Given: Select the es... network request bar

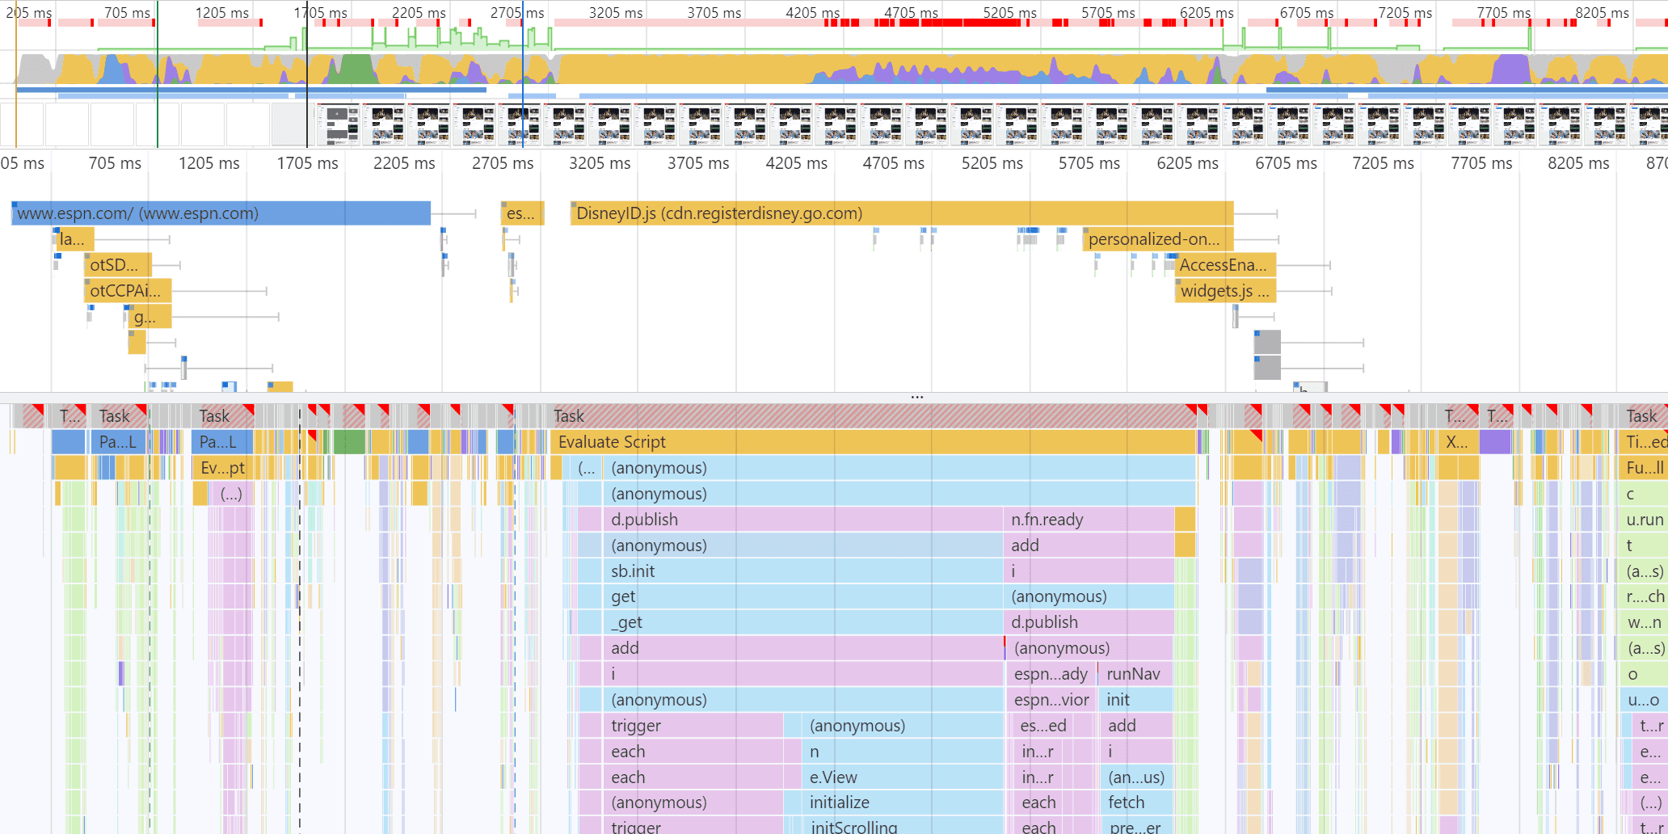Looking at the screenshot, I should tap(522, 213).
